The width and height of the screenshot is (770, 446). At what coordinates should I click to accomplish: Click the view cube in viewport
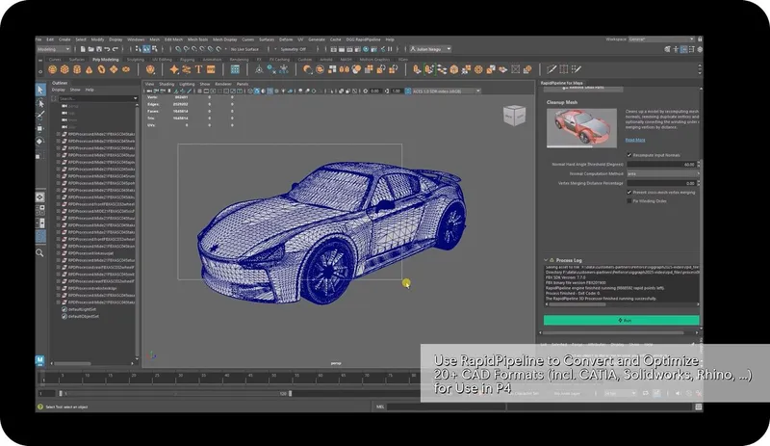516,116
